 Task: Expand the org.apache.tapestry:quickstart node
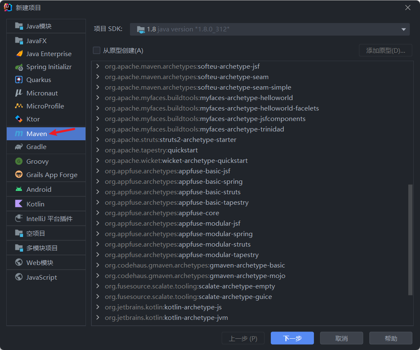[x=98, y=150]
